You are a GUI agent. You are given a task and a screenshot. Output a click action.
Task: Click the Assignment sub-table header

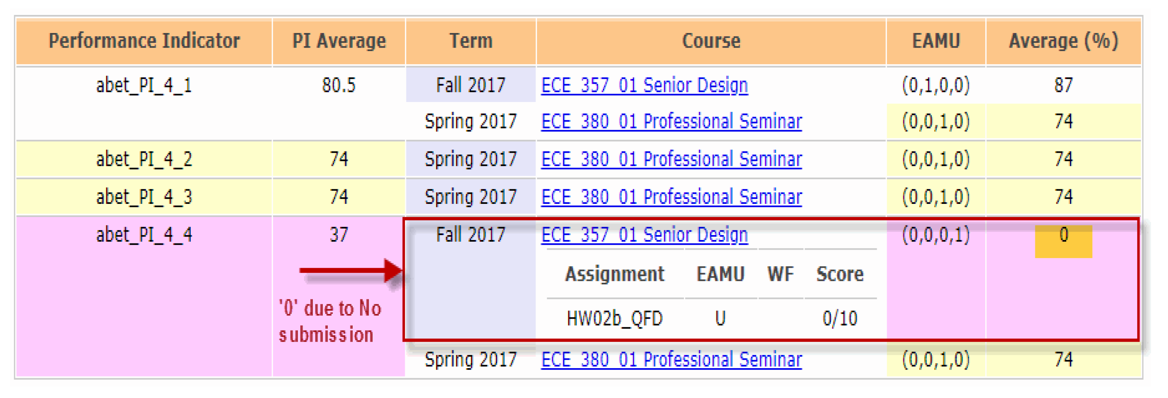tap(615, 274)
